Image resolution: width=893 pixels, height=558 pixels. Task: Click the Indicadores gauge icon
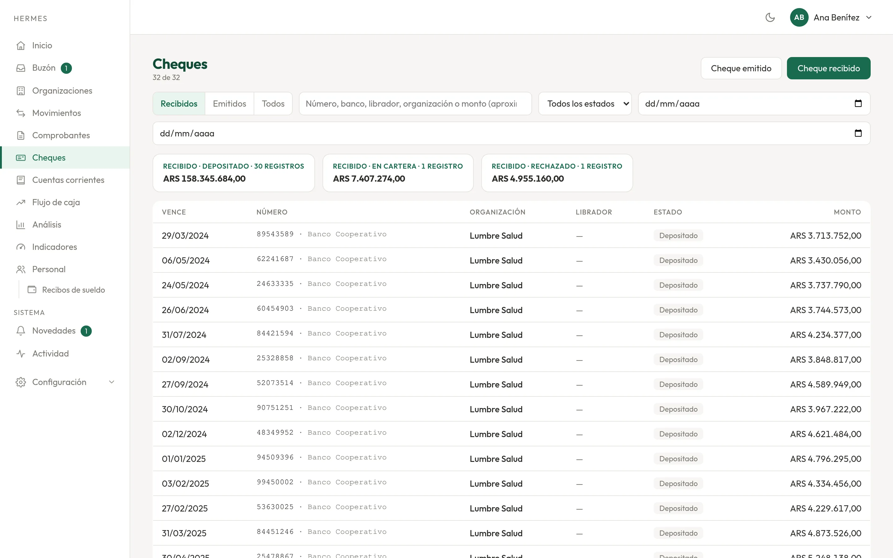21,247
